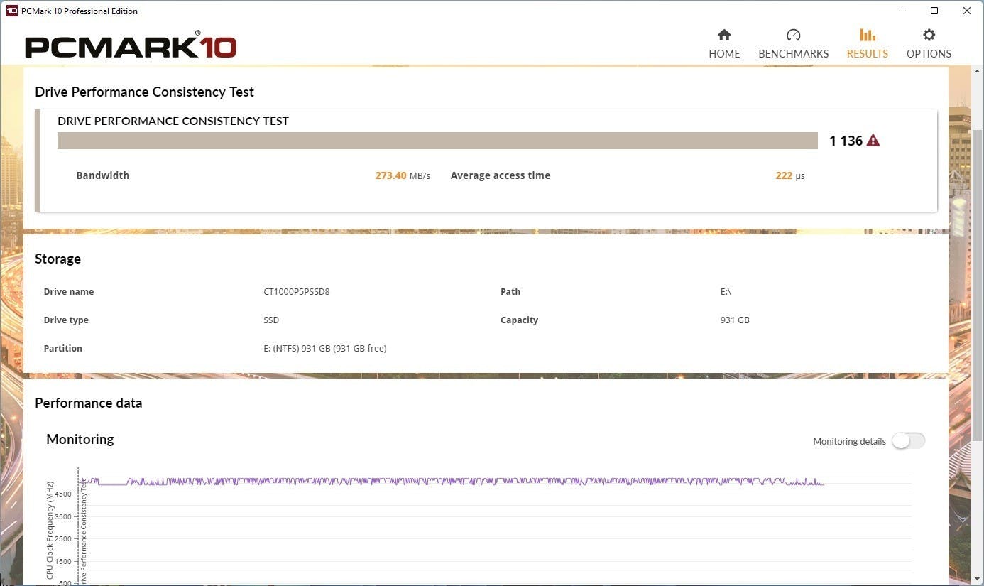The width and height of the screenshot is (984, 586).
Task: Switch to the BENCHMARKS tab
Action: tap(794, 44)
